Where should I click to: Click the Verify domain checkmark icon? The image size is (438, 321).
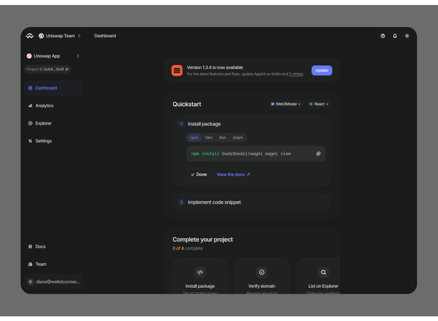coord(262,272)
